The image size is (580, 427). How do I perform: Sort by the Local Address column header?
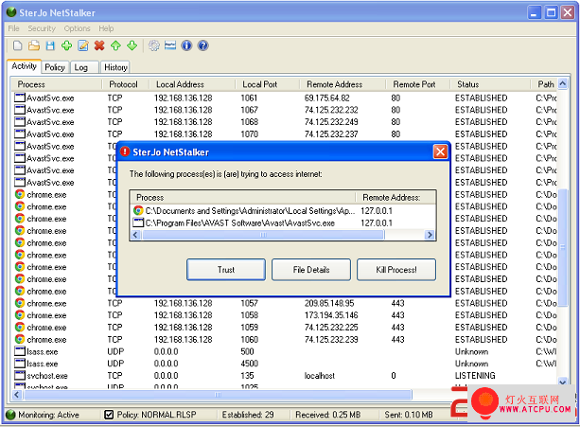pyautogui.click(x=192, y=84)
